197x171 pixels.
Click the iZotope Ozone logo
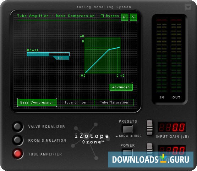click(x=92, y=138)
